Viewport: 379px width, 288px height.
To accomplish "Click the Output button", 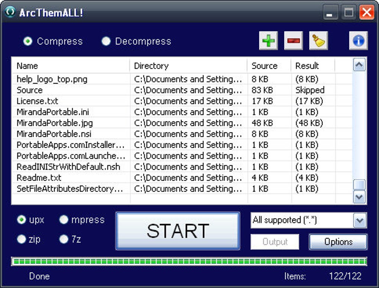I will point(275,242).
